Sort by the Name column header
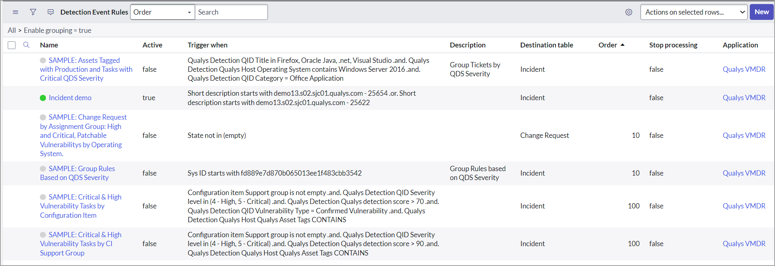This screenshot has height=266, width=775. [x=49, y=45]
